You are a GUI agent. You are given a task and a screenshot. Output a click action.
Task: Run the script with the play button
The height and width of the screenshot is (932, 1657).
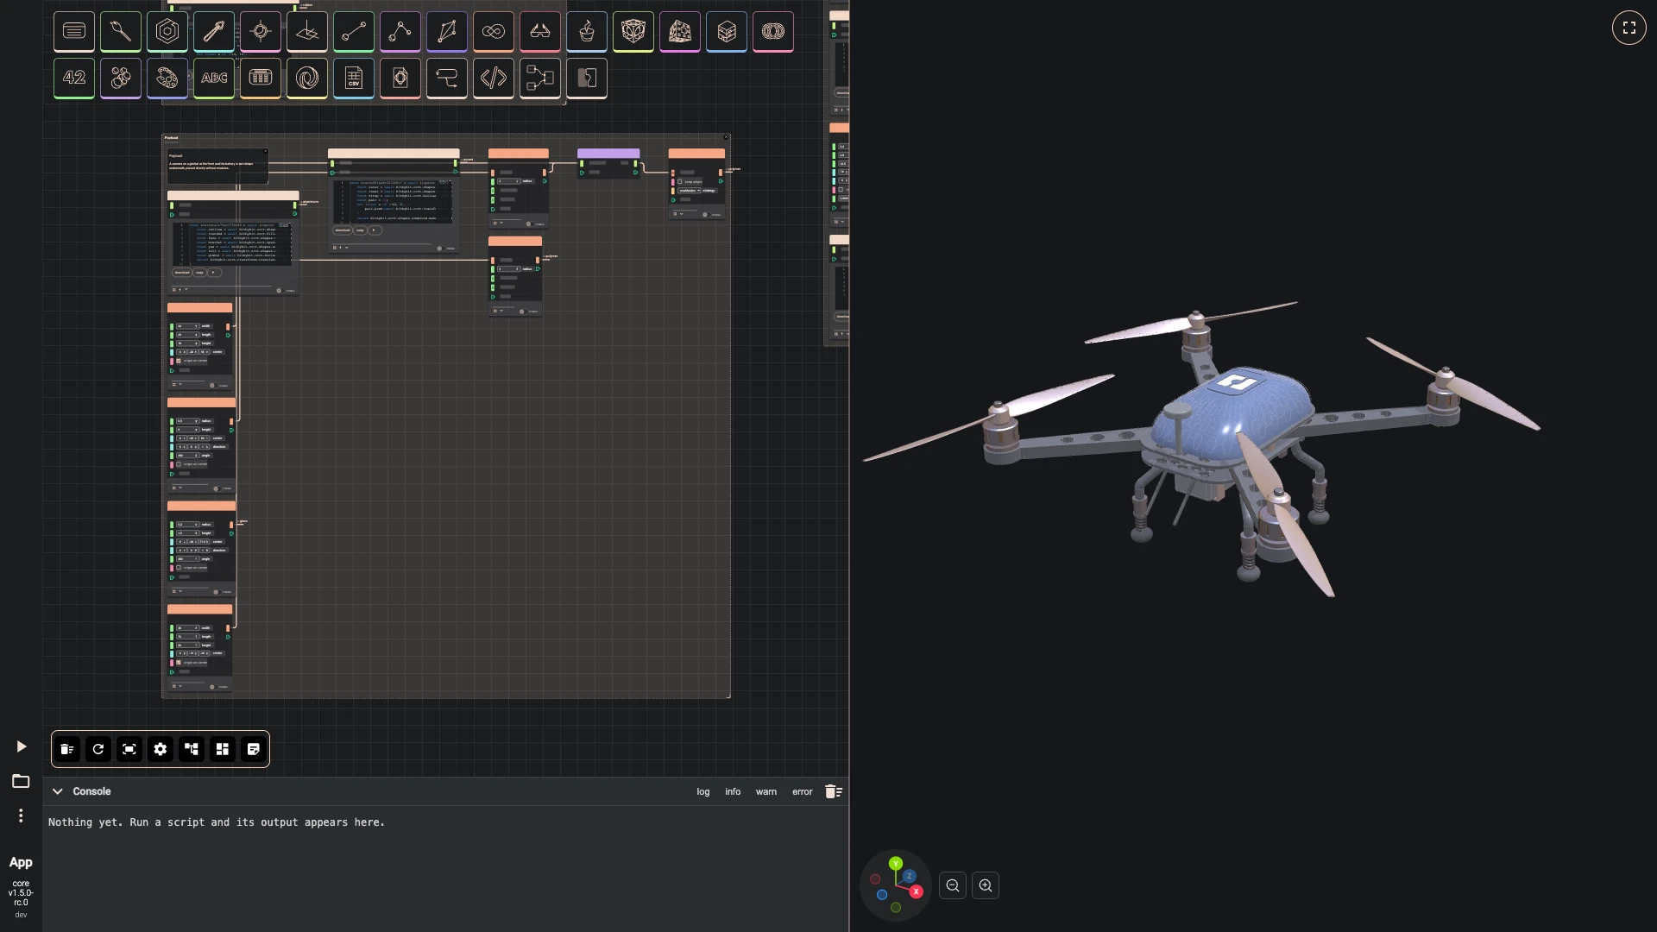(22, 746)
